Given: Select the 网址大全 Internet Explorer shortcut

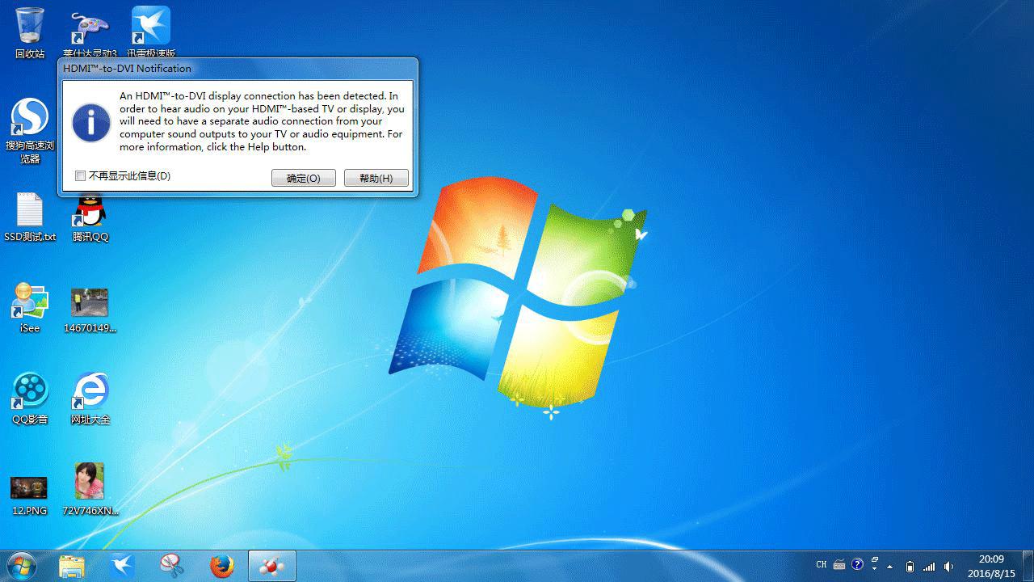Looking at the screenshot, I should pos(90,399).
